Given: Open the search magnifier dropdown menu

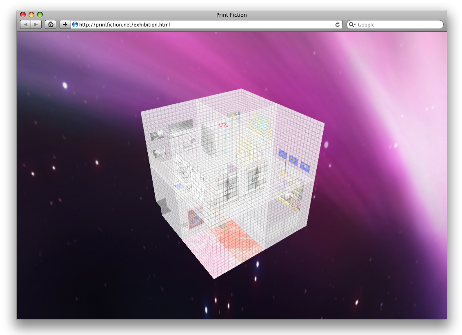Looking at the screenshot, I should [x=352, y=25].
